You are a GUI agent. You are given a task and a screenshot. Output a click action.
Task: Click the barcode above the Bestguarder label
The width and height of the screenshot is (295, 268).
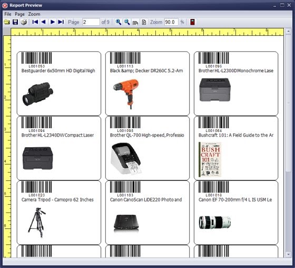tap(36, 58)
